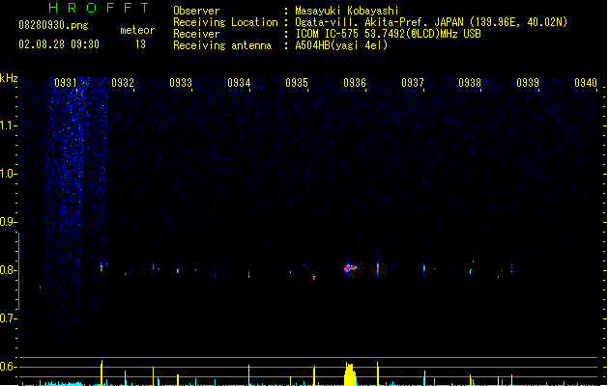Click the 0.6 kHz axis label
The width and height of the screenshot is (608, 386).
[x=8, y=367]
